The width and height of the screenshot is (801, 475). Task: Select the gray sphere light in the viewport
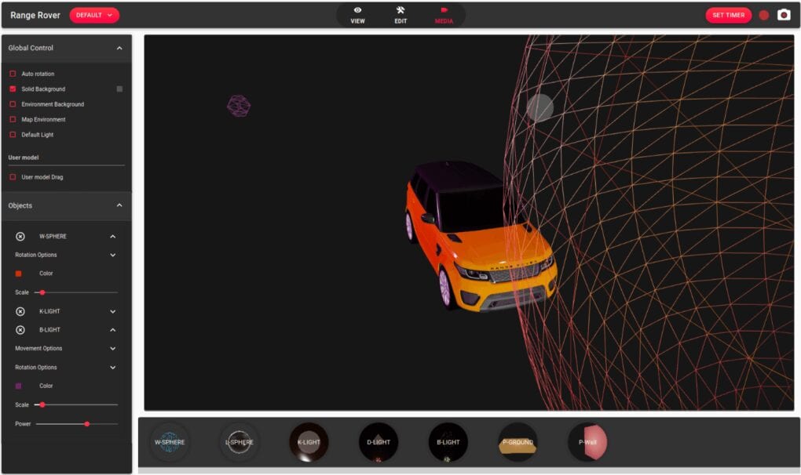click(x=540, y=107)
